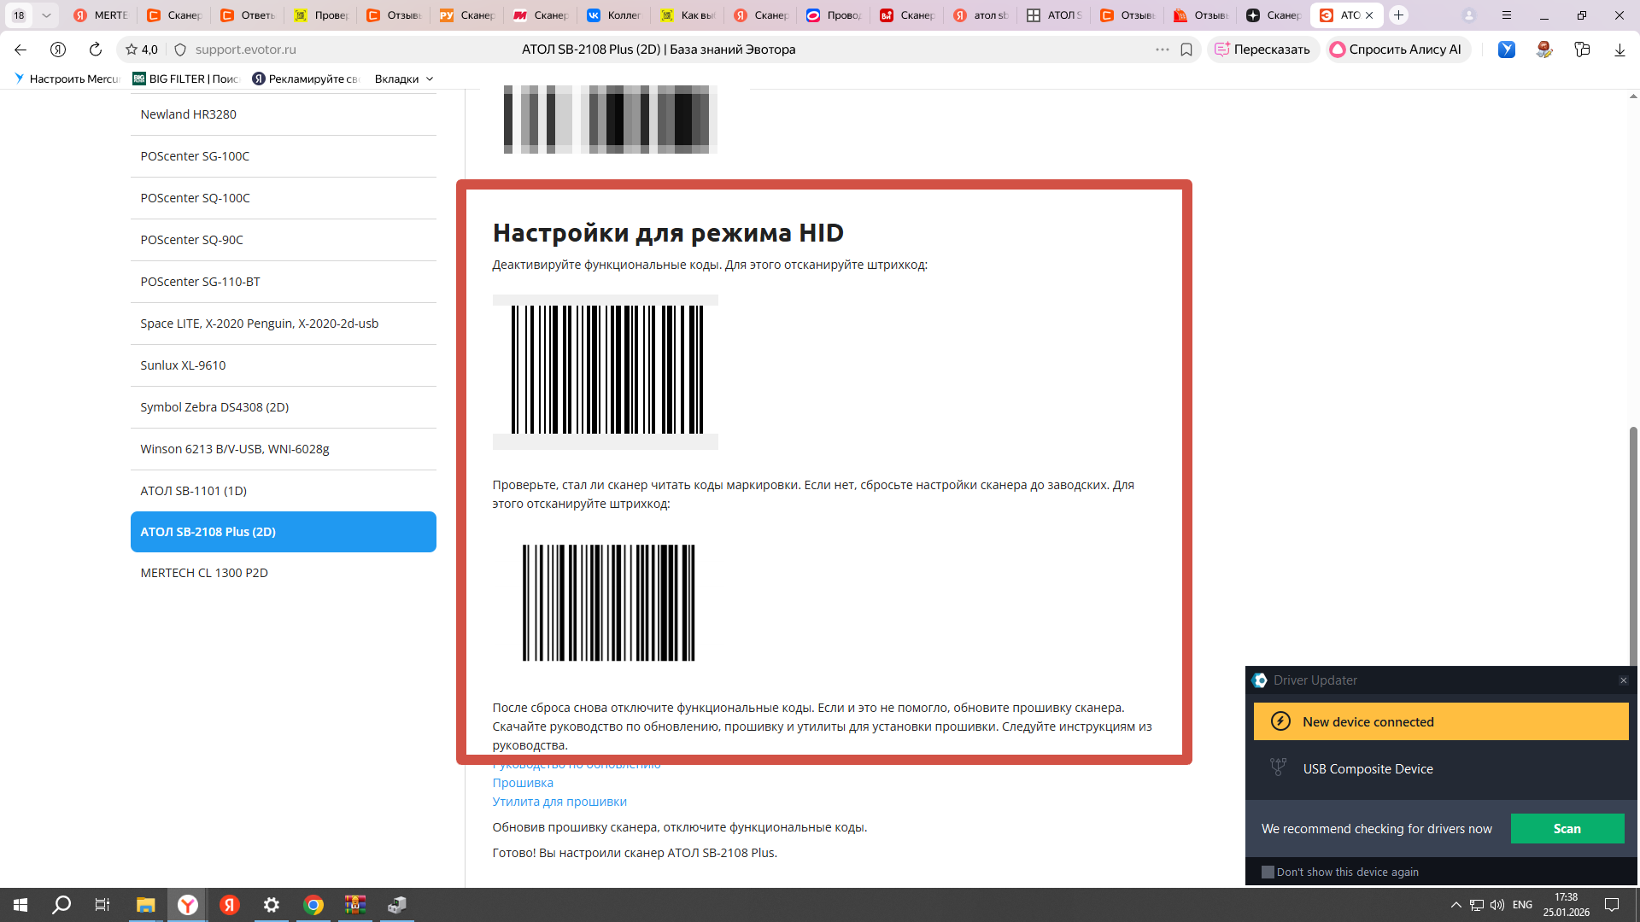
Task: Select POScenter SQ-90C in the sidebar
Action: (x=284, y=240)
